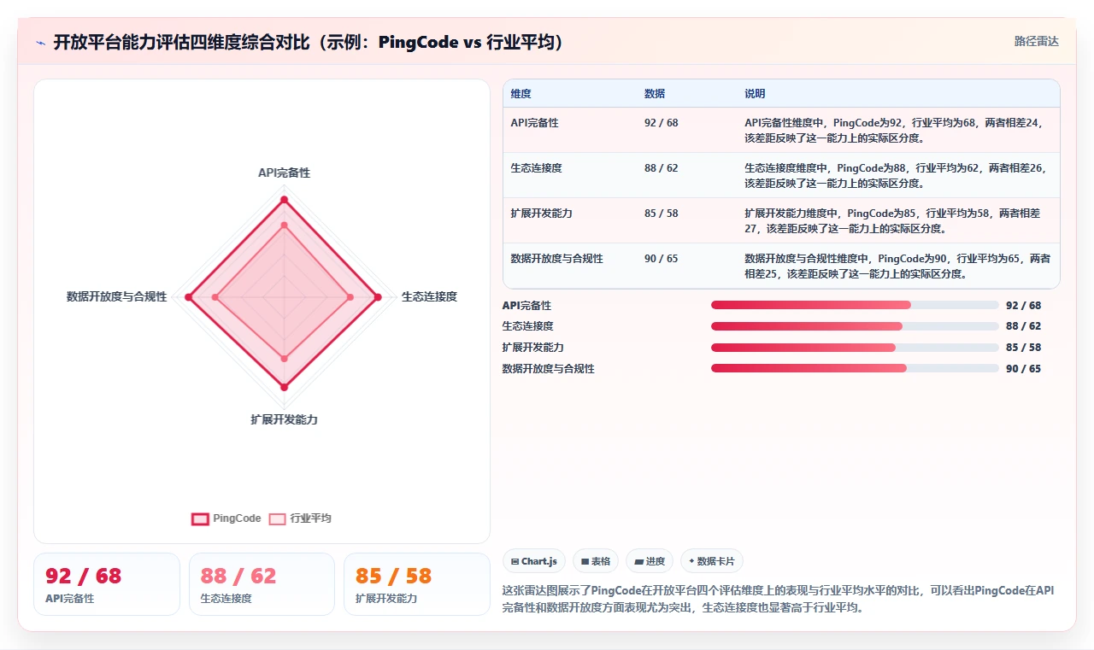Click the 生态连接度 description with 相差26
Screen dimensions: 1094x650
point(896,175)
